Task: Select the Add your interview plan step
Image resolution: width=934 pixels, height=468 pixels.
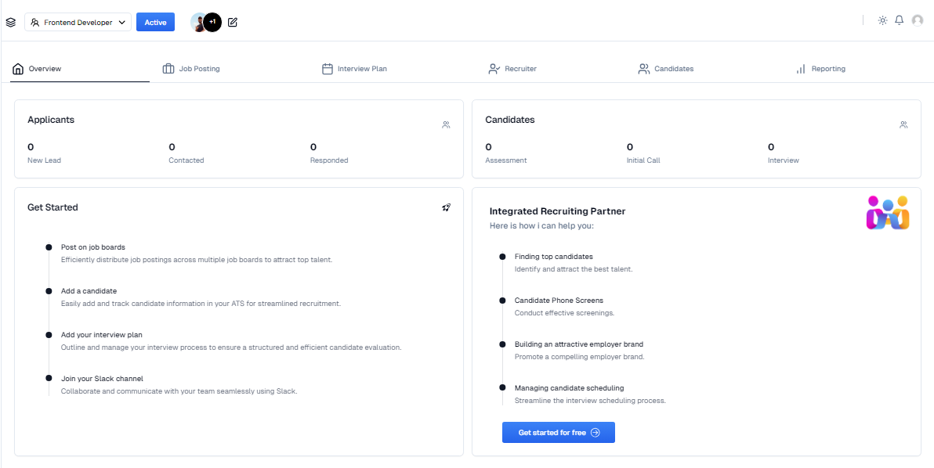Action: pos(231,340)
